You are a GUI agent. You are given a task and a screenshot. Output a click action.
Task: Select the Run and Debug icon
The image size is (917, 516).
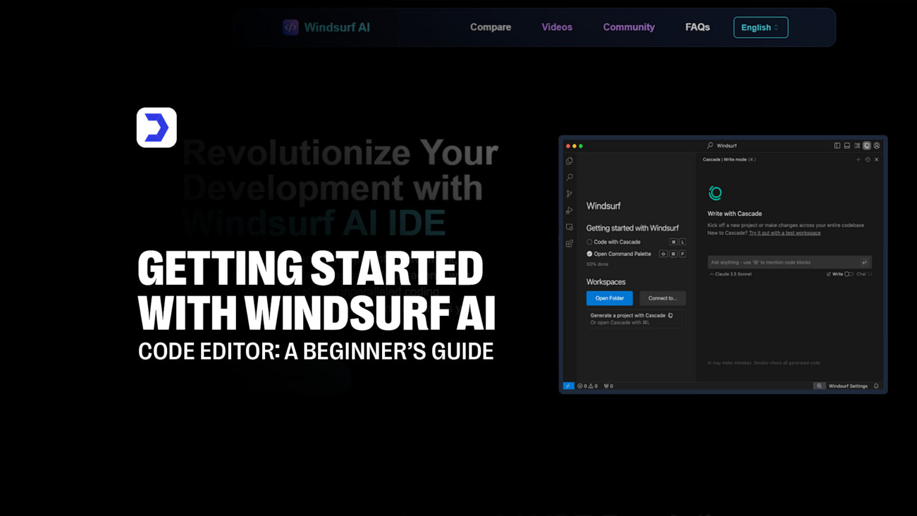pyautogui.click(x=569, y=210)
